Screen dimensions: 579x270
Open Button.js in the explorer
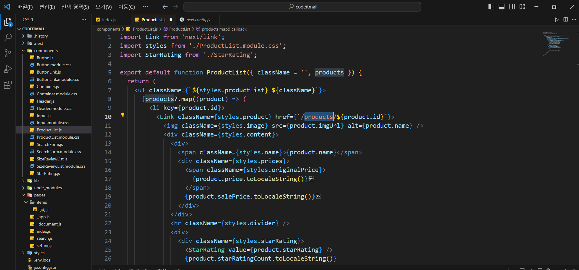(54, 58)
